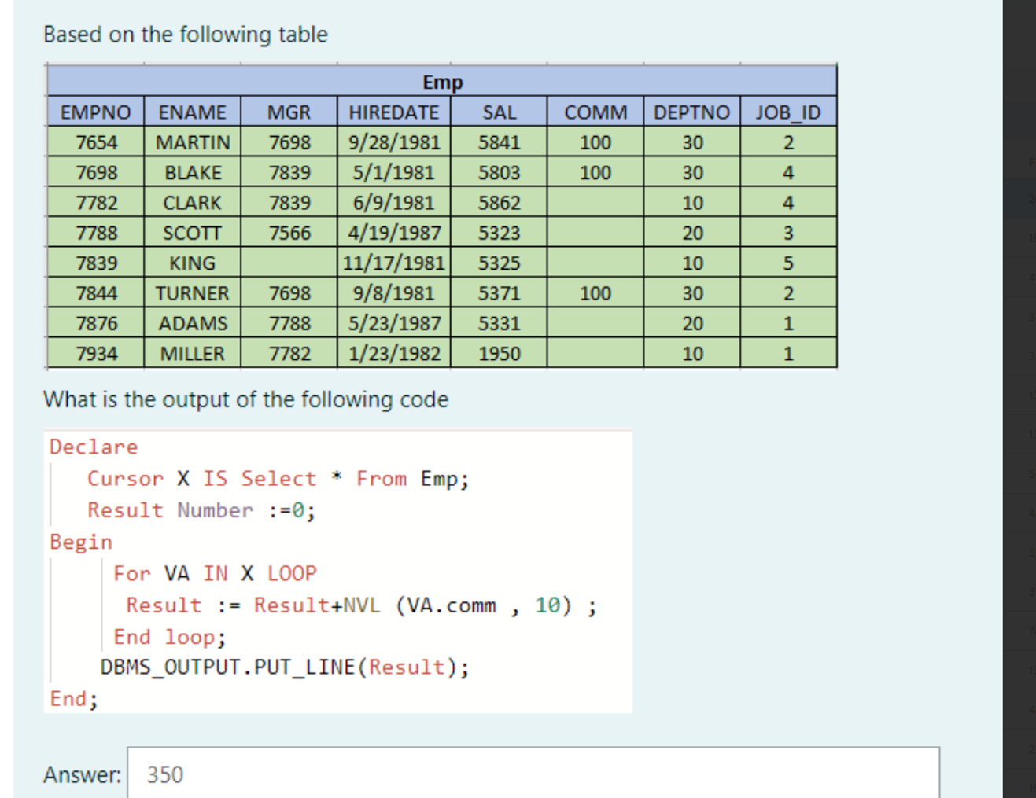Viewport: 1036px width, 798px height.
Task: Select the KING employee name cell
Action: click(x=191, y=263)
